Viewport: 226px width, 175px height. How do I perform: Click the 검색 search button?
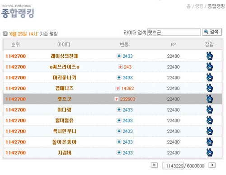click(x=212, y=32)
